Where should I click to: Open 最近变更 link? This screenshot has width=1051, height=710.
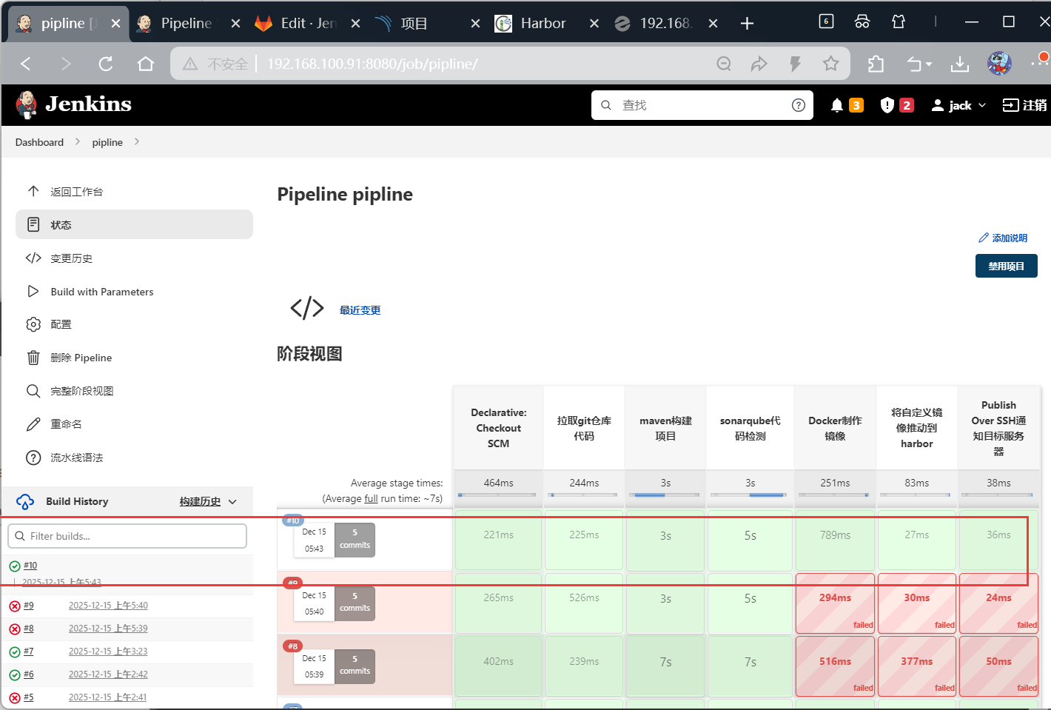click(x=360, y=310)
